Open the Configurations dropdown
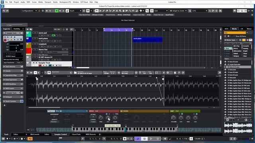The height and width of the screenshot is (143, 255). point(29,11)
